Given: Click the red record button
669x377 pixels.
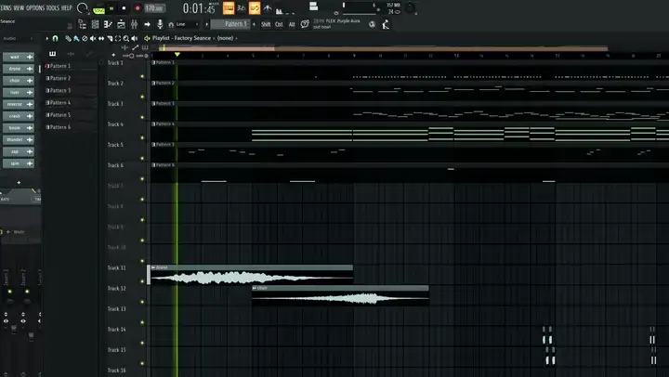Looking at the screenshot, I should pyautogui.click(x=138, y=8).
